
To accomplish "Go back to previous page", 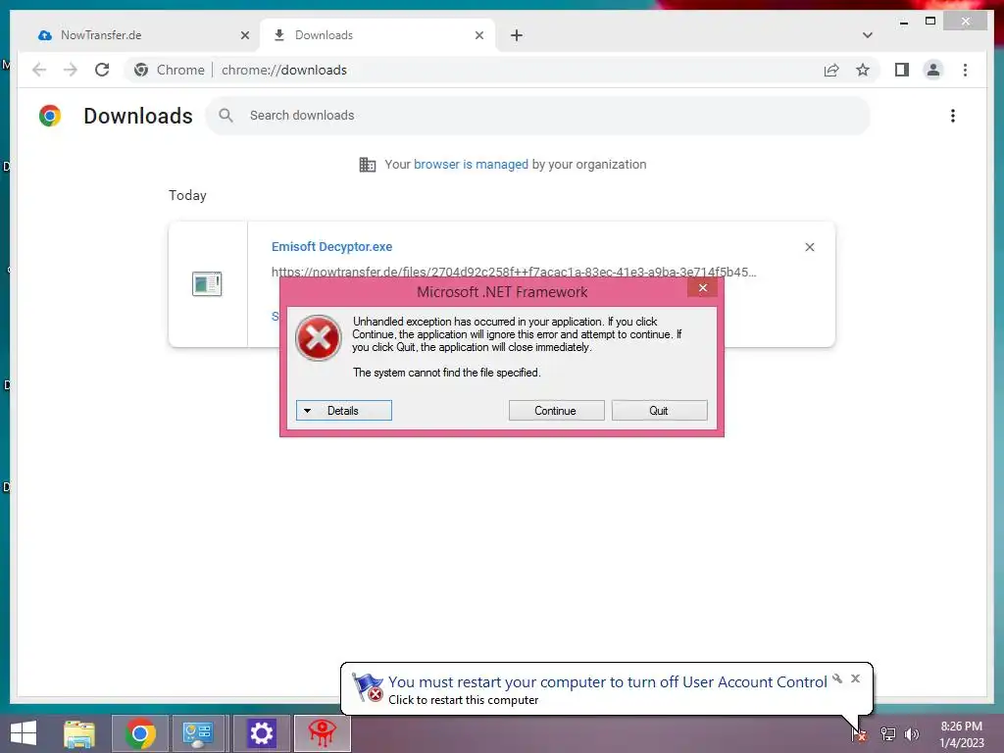I will click(x=39, y=70).
